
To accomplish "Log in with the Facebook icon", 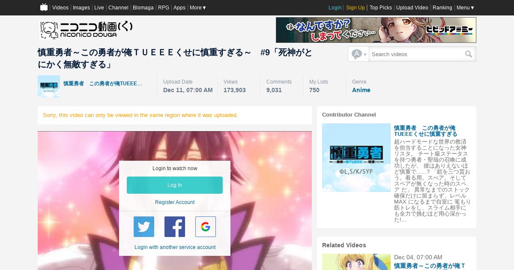I will coord(175,227).
